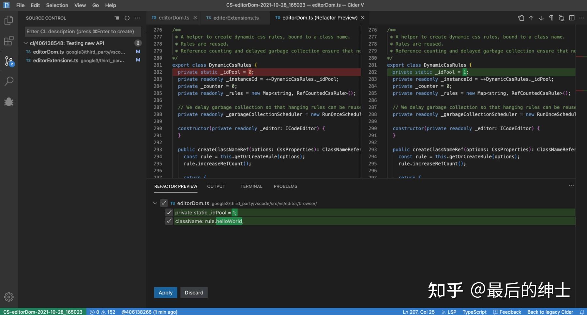Open the Debug bug icon view
This screenshot has width=587, height=315.
[9, 102]
